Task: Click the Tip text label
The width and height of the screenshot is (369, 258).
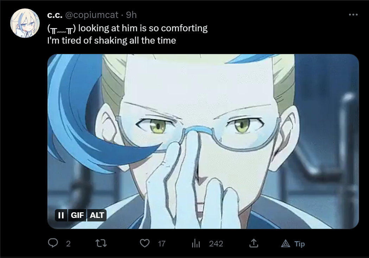Action: [x=300, y=244]
